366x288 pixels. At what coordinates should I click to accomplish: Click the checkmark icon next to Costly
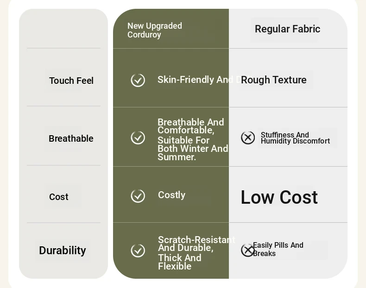point(138,196)
